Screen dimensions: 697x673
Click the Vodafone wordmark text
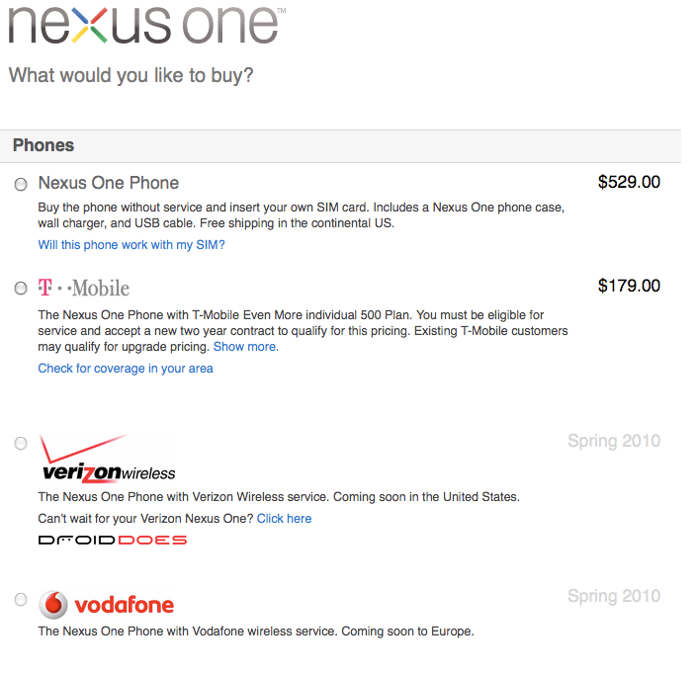(124, 605)
